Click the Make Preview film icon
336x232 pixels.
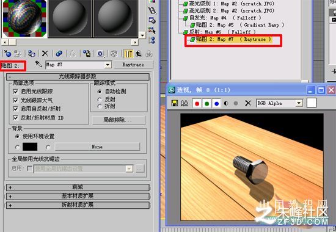click(x=152, y=10)
